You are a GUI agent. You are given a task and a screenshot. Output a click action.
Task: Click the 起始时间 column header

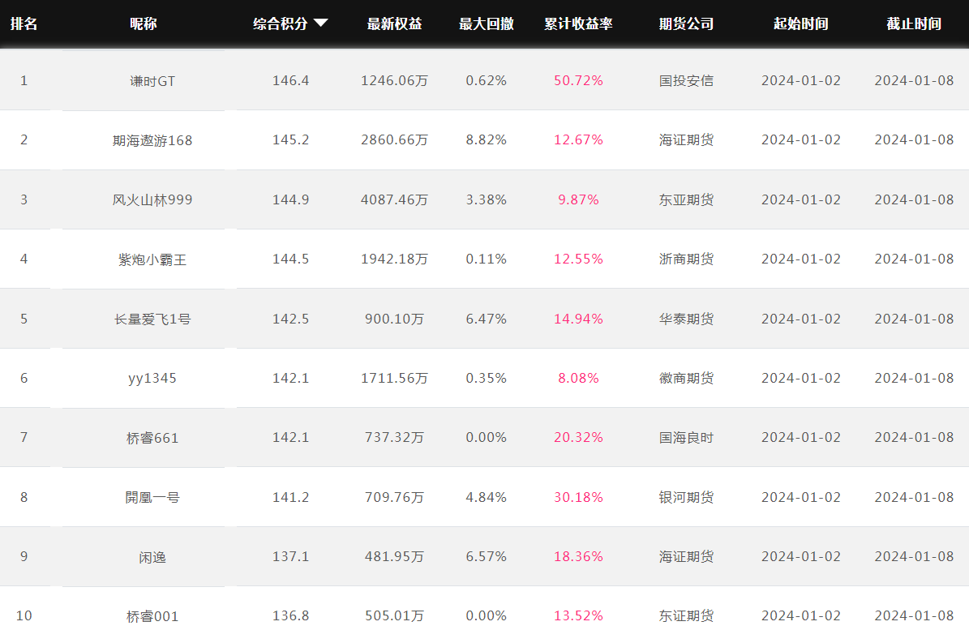pos(801,24)
